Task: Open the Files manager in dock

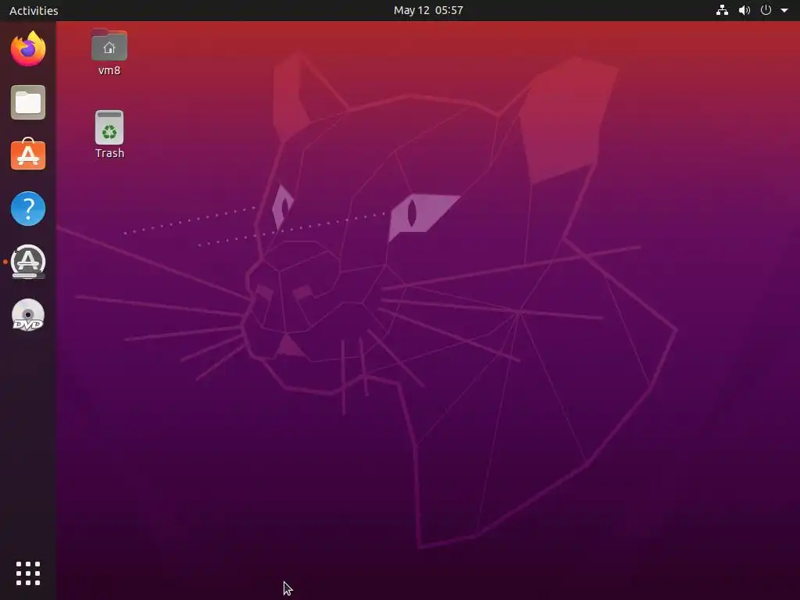Action: click(x=28, y=102)
